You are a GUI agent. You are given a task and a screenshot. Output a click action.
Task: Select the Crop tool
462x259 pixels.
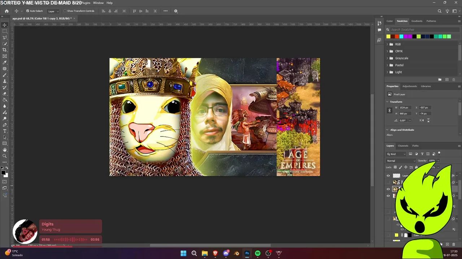tap(5, 50)
